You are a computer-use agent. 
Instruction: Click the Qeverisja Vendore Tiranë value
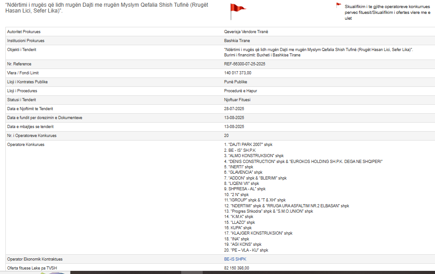tap(246, 32)
